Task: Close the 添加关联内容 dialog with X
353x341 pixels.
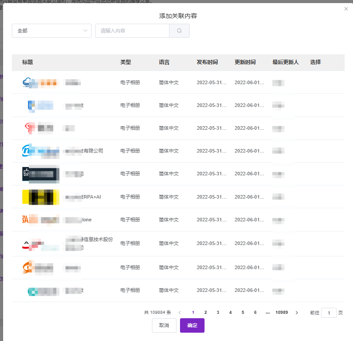Action: click(346, 9)
